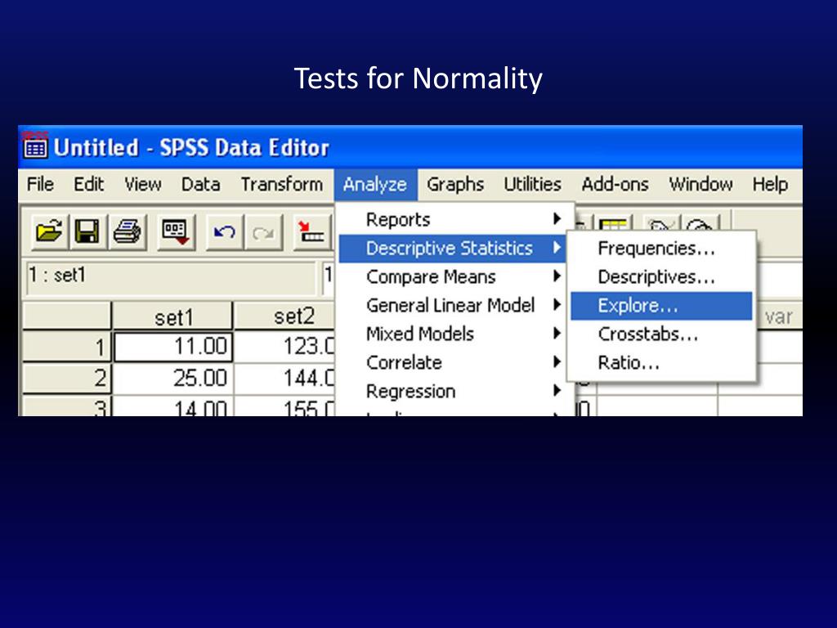
Task: Click the set2 cell in row 1
Action: [x=285, y=347]
